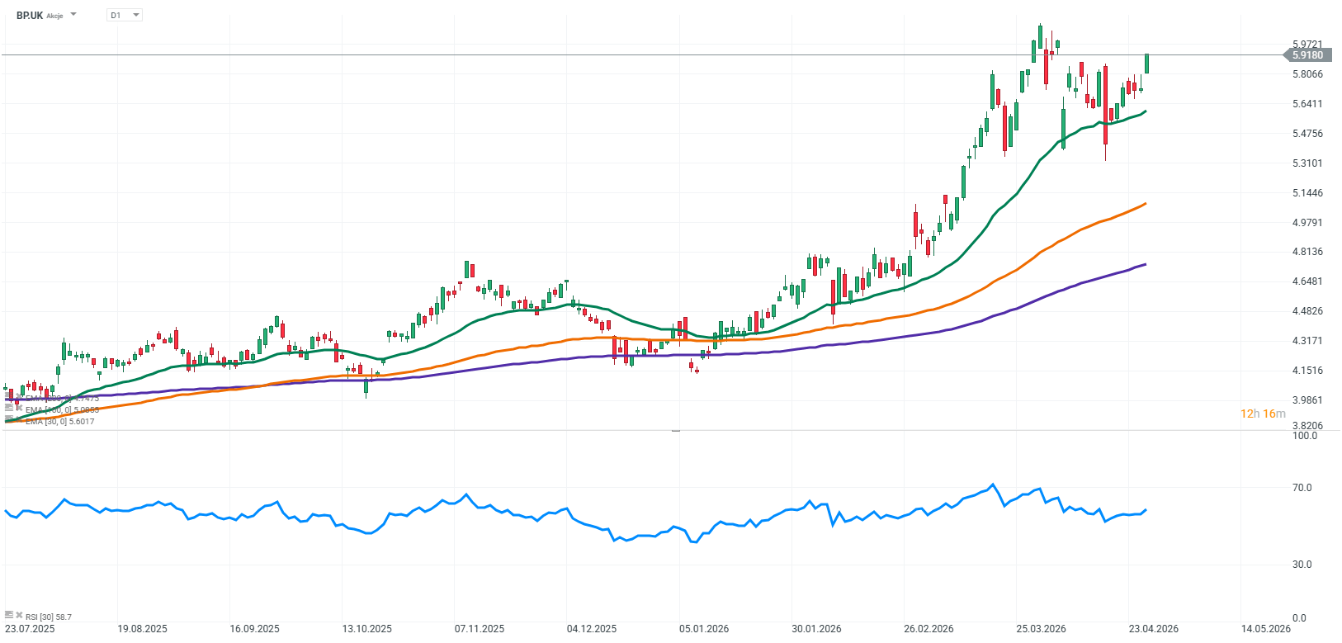The width and height of the screenshot is (1342, 643).
Task: Open the RSI indicator settings icon
Action: pyautogui.click(x=8, y=615)
